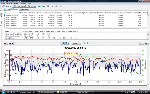Click the redo arrow toolbar icon
The height and width of the screenshot is (94, 150).
(61, 6)
